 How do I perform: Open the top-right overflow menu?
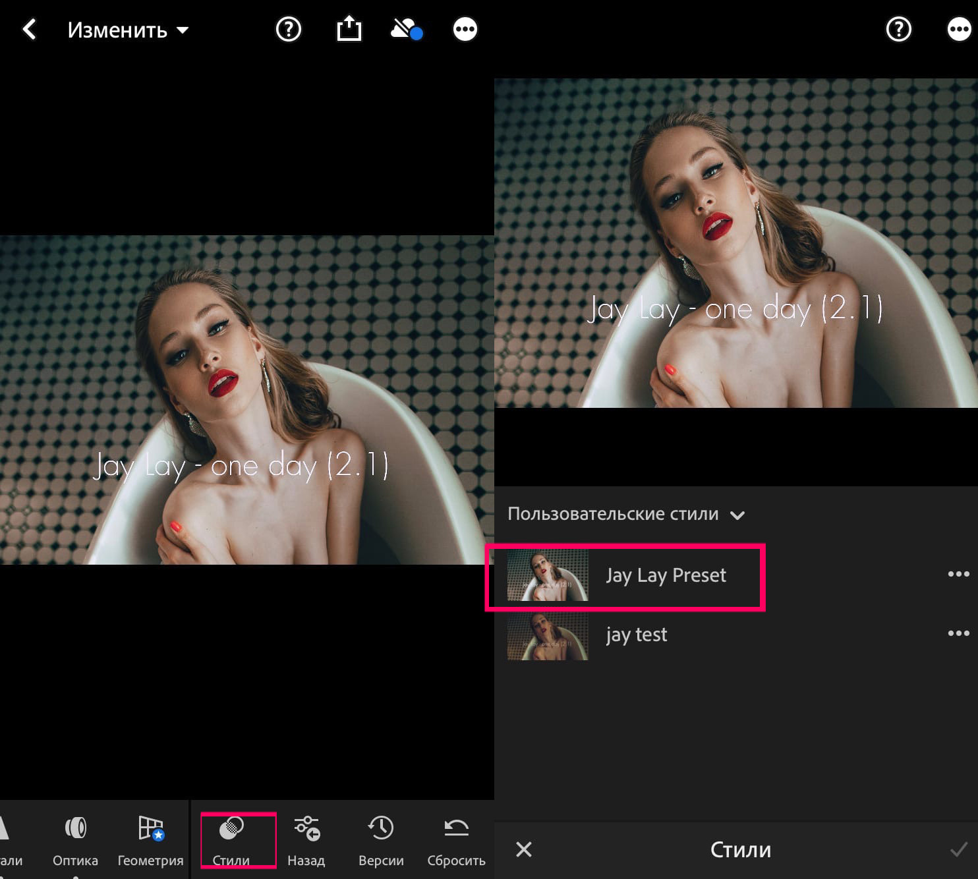pos(959,29)
